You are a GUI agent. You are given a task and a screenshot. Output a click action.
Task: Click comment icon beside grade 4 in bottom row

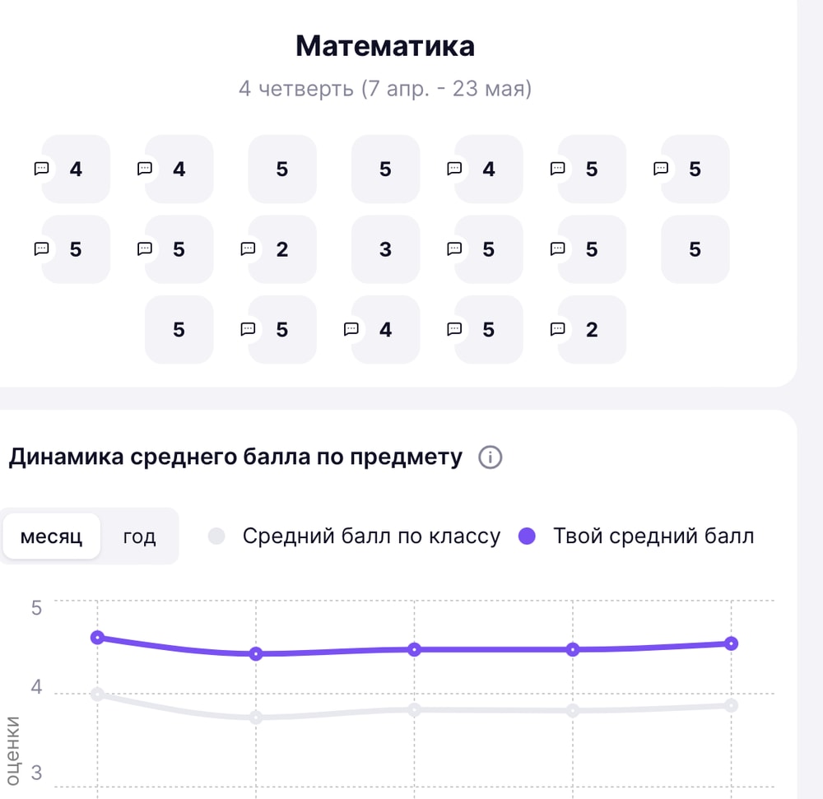(x=351, y=329)
